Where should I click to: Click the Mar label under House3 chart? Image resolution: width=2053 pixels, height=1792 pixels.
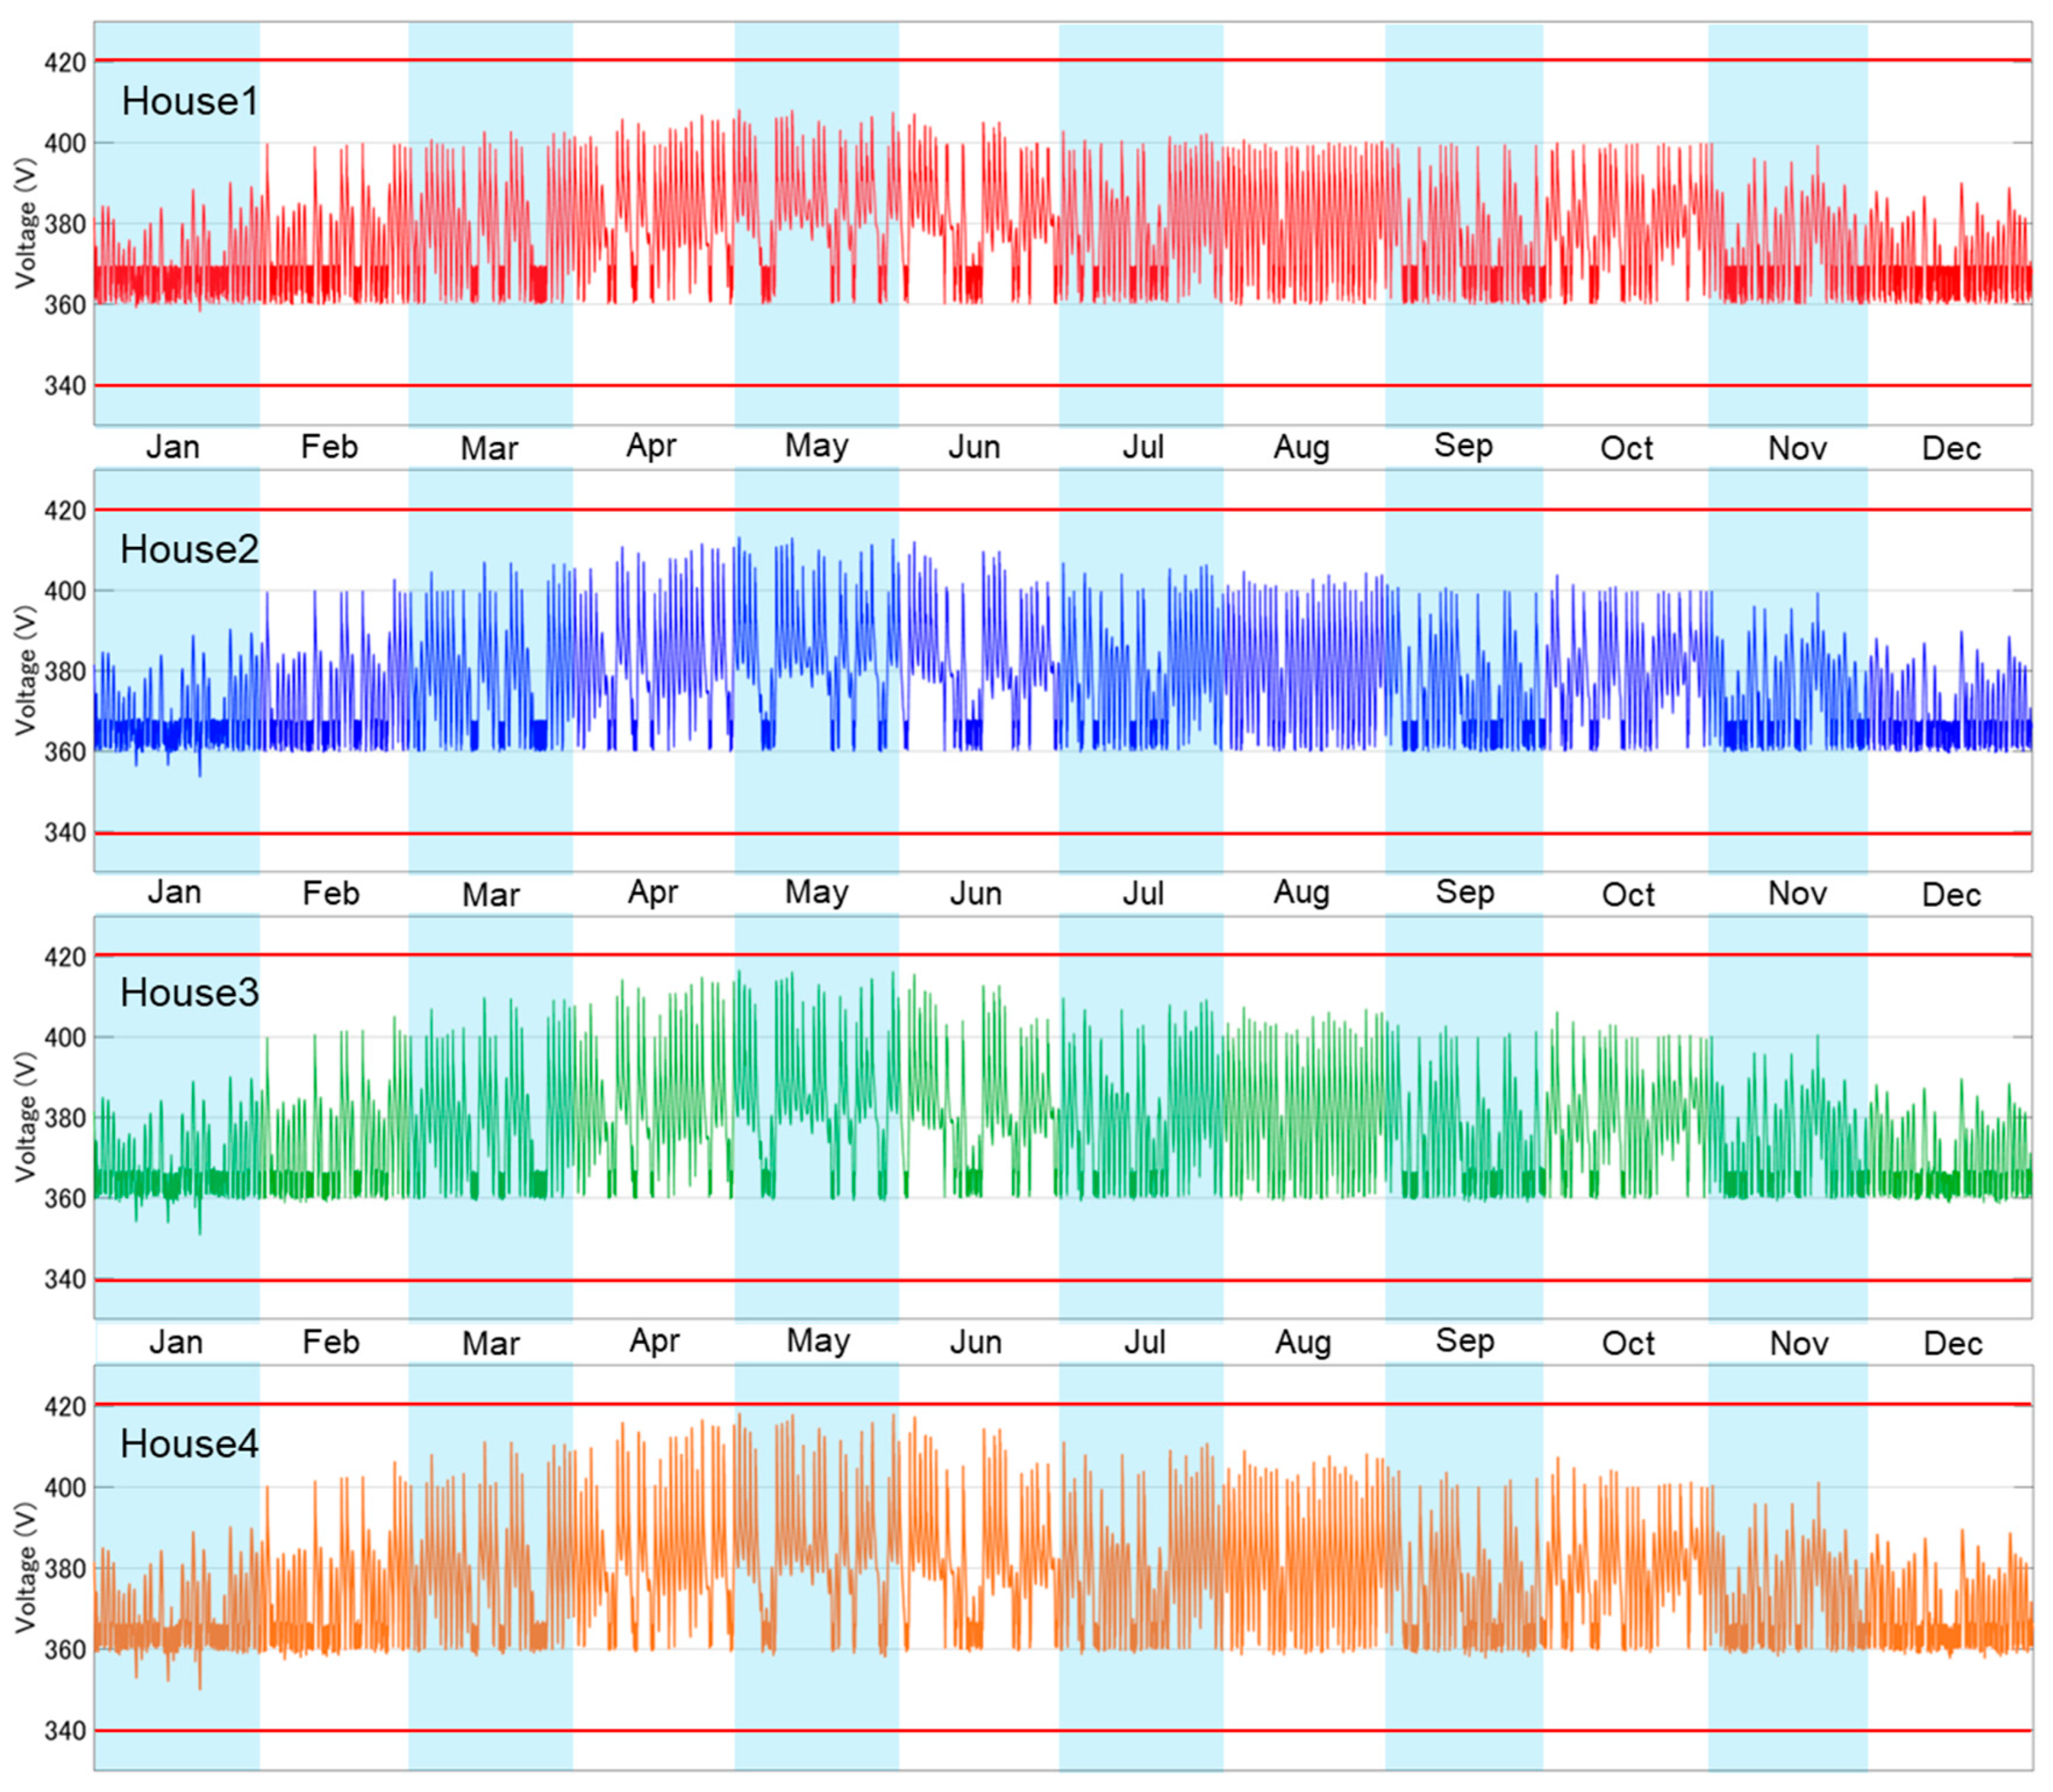(490, 1343)
